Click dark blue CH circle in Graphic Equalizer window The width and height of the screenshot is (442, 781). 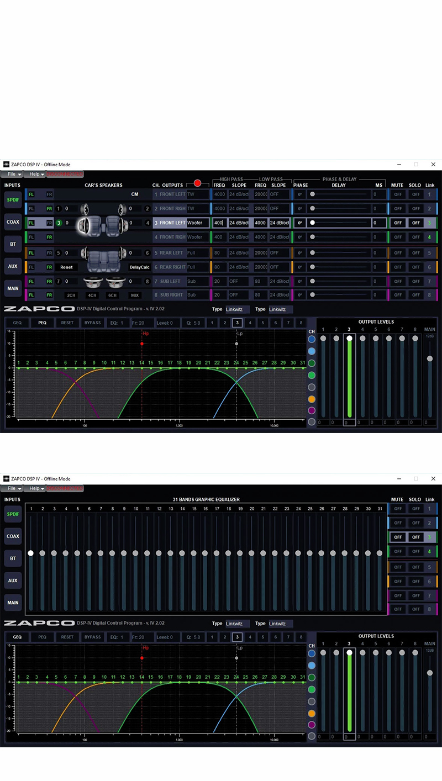[x=312, y=653]
